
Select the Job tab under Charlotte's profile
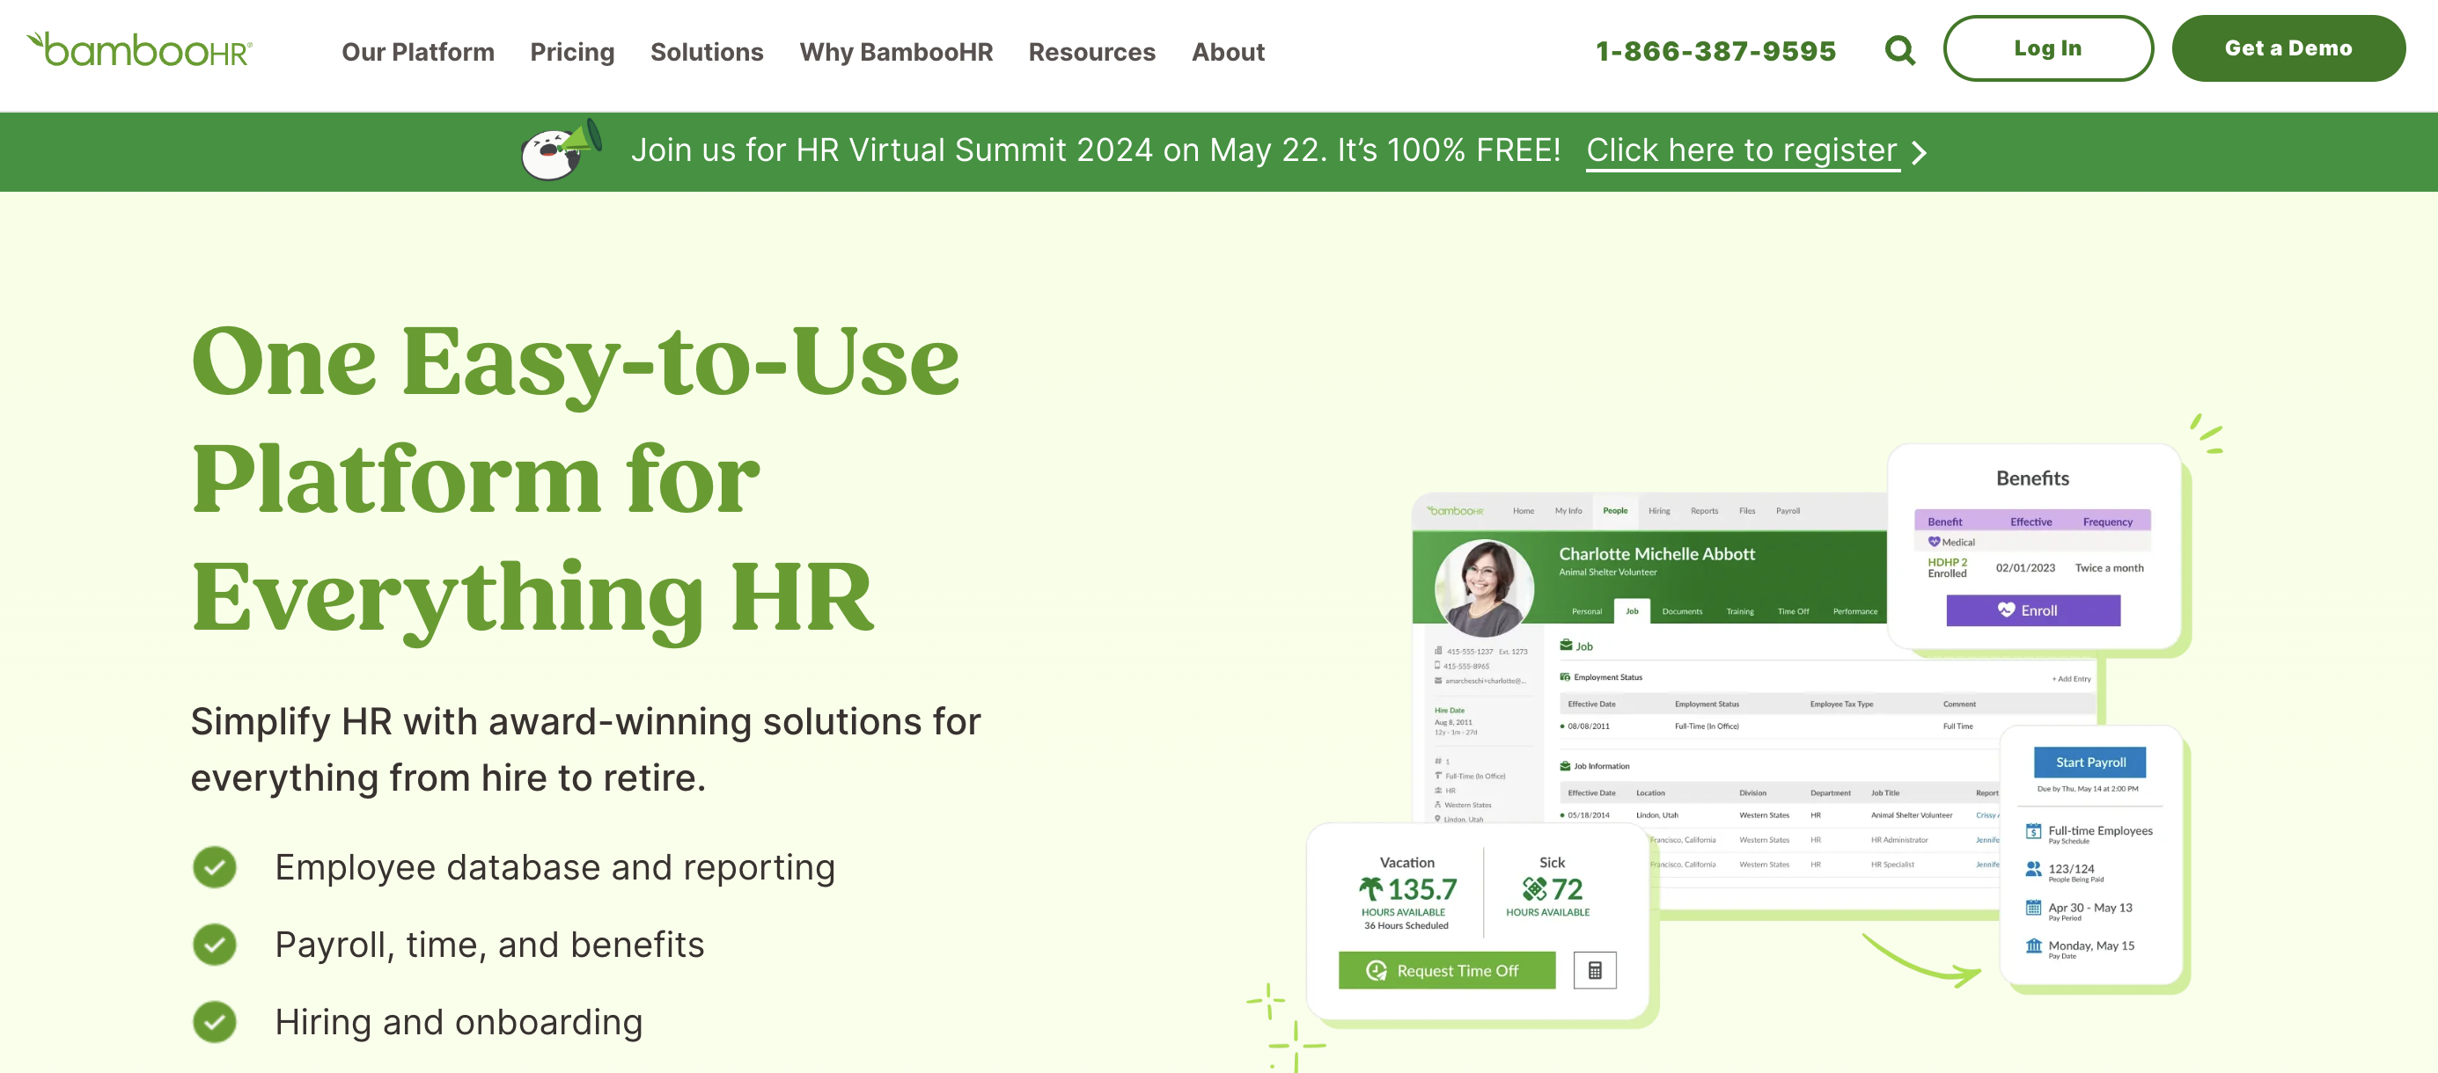1632,610
